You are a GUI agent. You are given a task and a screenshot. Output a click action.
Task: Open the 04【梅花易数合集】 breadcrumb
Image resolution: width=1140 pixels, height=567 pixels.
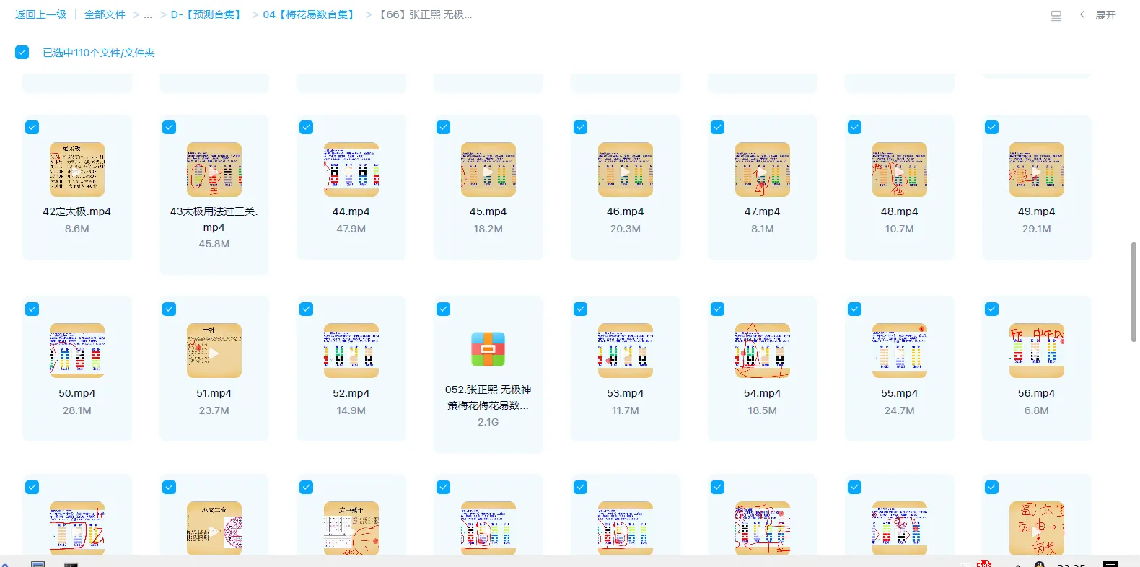[310, 14]
